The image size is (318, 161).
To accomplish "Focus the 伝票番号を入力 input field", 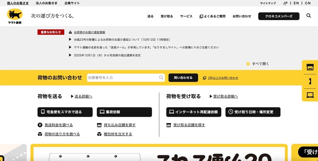I will coord(122,78).
